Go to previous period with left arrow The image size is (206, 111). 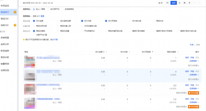point(194,3)
